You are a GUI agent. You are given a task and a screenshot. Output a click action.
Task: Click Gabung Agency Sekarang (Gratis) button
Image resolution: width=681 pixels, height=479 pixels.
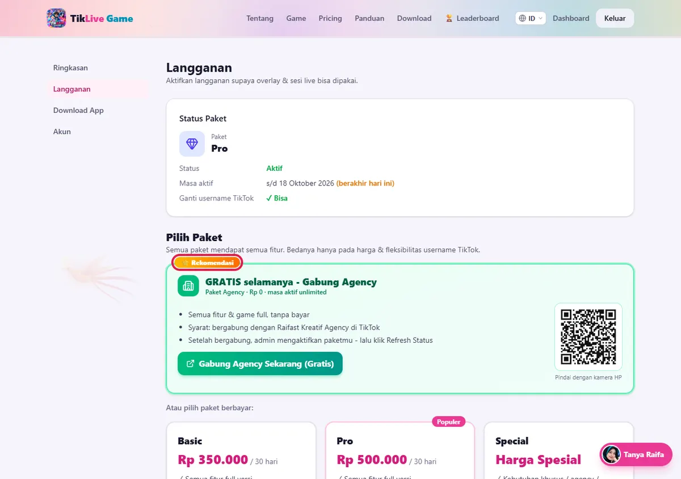[x=260, y=364]
